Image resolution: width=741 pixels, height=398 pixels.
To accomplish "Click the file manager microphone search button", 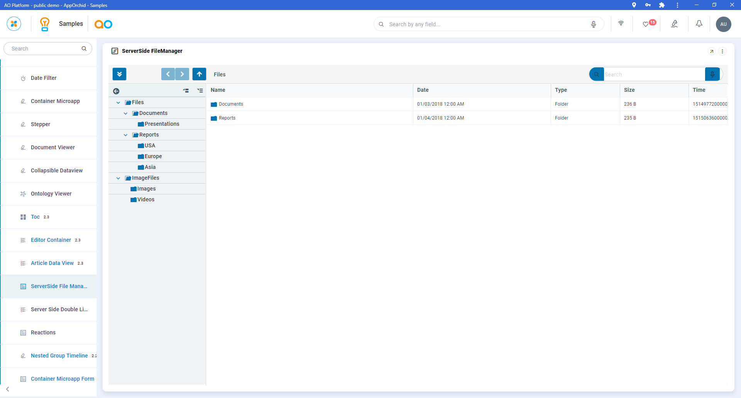I will click(x=712, y=74).
